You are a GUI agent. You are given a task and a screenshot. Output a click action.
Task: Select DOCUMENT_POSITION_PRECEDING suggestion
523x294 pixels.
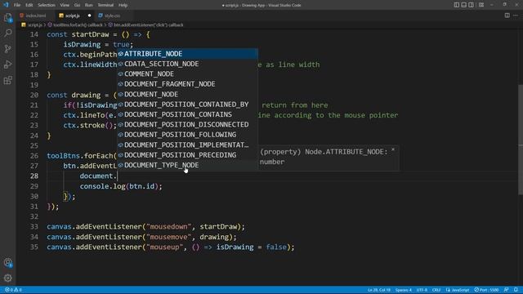coord(187,155)
